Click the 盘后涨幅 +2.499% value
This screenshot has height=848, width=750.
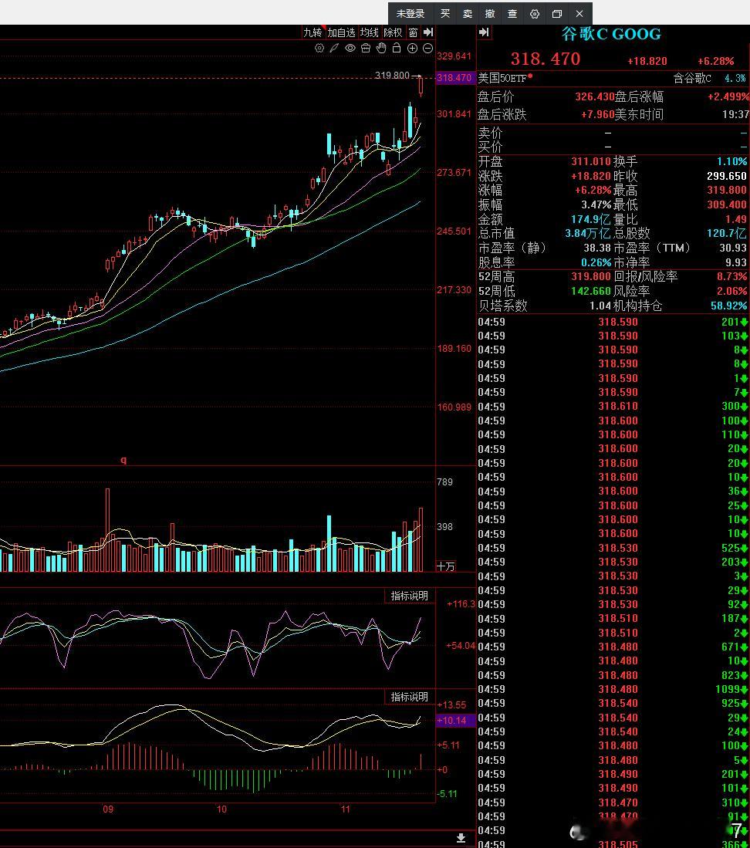(x=728, y=96)
